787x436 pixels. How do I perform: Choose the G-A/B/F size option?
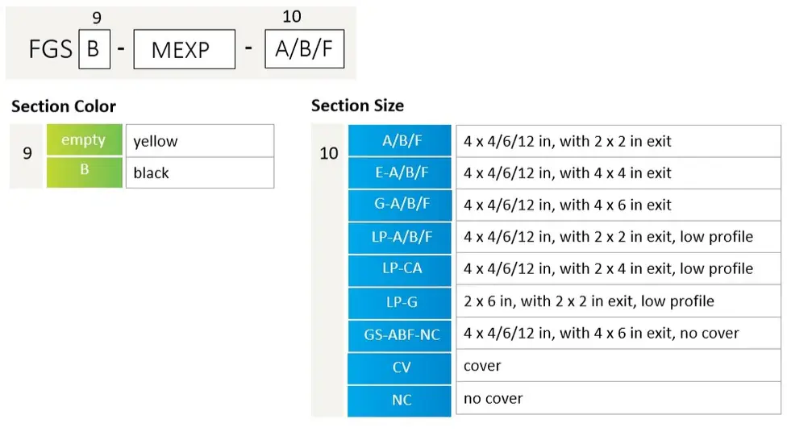tap(400, 205)
